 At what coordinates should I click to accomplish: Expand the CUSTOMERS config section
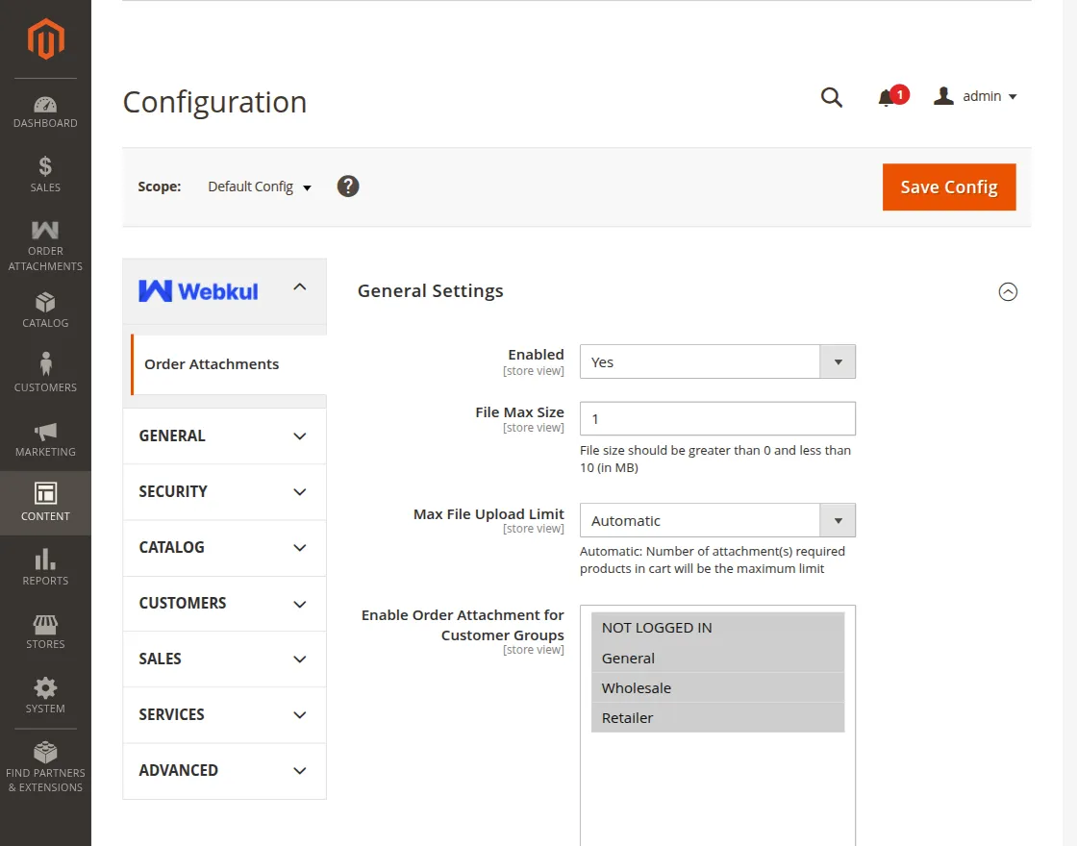225,603
